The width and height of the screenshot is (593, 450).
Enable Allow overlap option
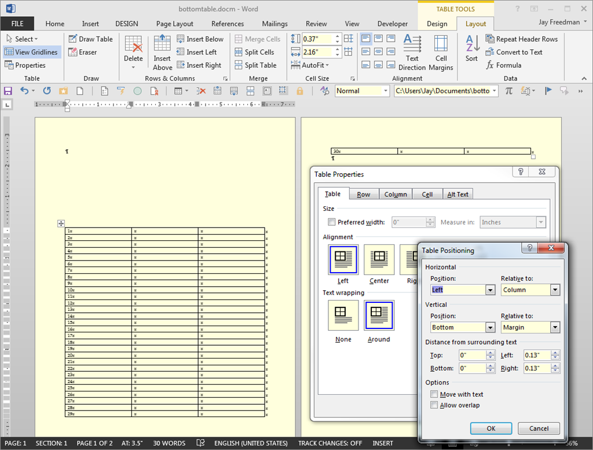tap(434, 405)
